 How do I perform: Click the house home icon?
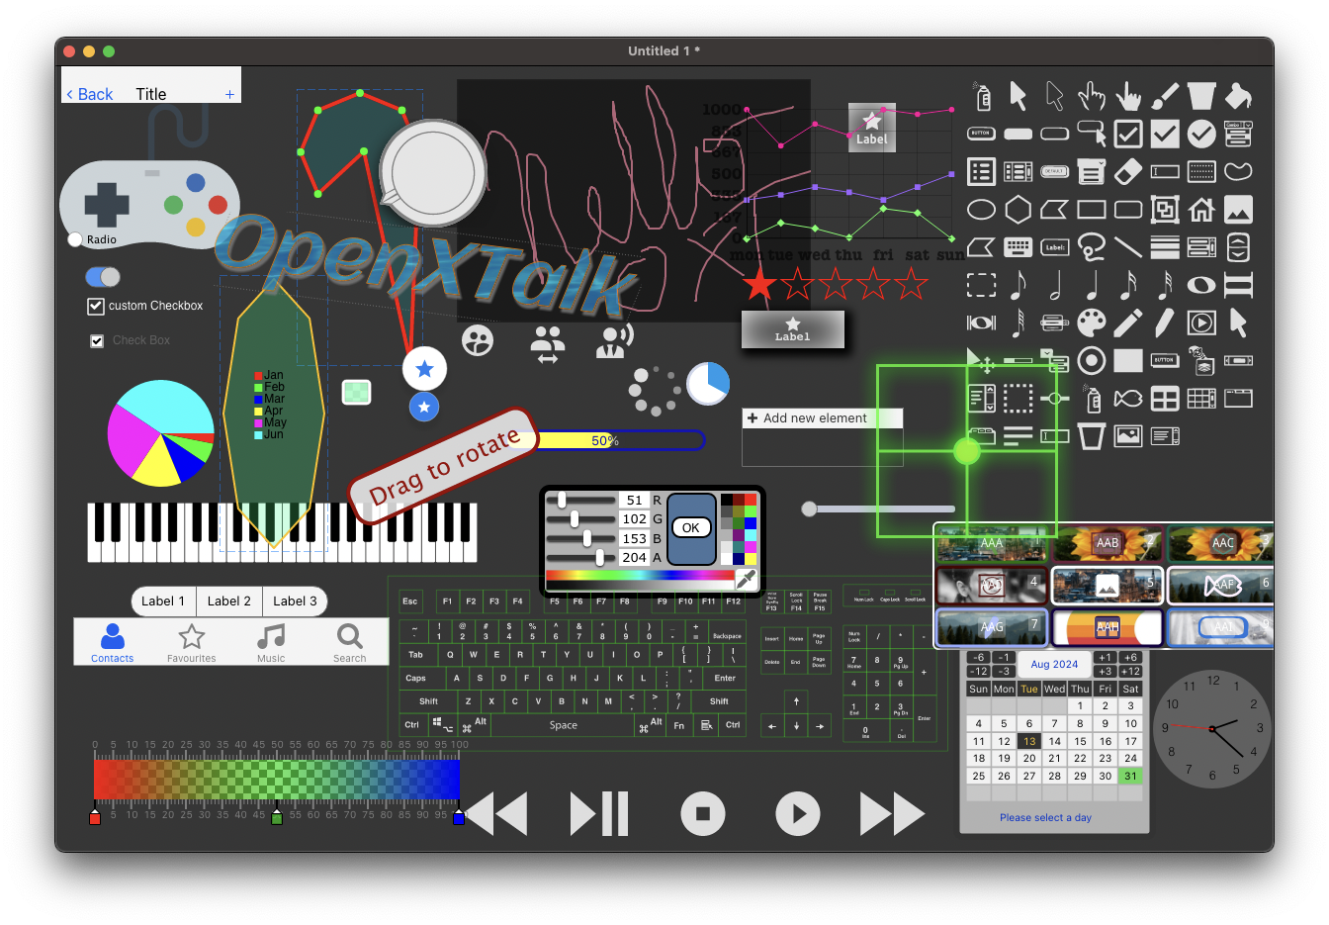(1201, 210)
